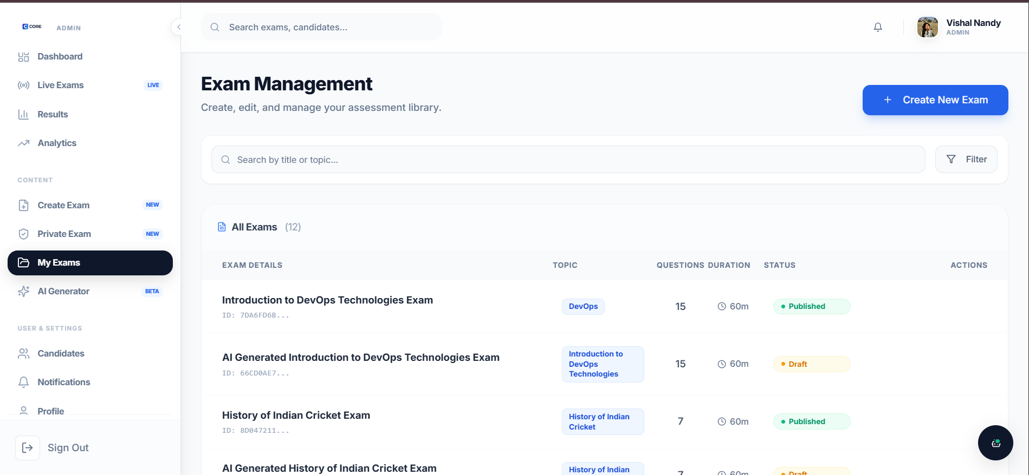Image resolution: width=1029 pixels, height=475 pixels.
Task: Click Published status on History of Indian Cricket row
Action: tap(812, 421)
